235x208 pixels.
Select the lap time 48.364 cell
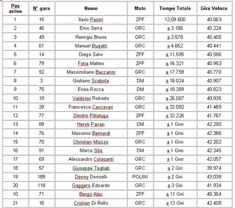214,194
